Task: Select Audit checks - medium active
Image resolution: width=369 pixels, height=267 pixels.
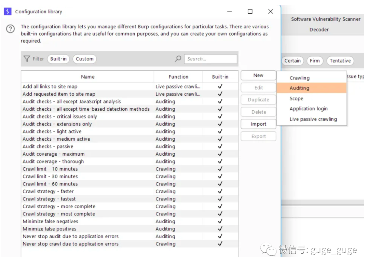Action: (x=129, y=139)
